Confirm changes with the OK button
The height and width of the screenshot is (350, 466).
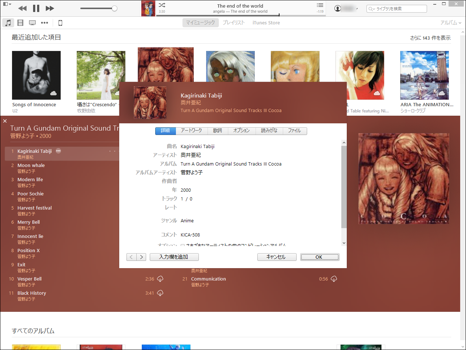320,257
